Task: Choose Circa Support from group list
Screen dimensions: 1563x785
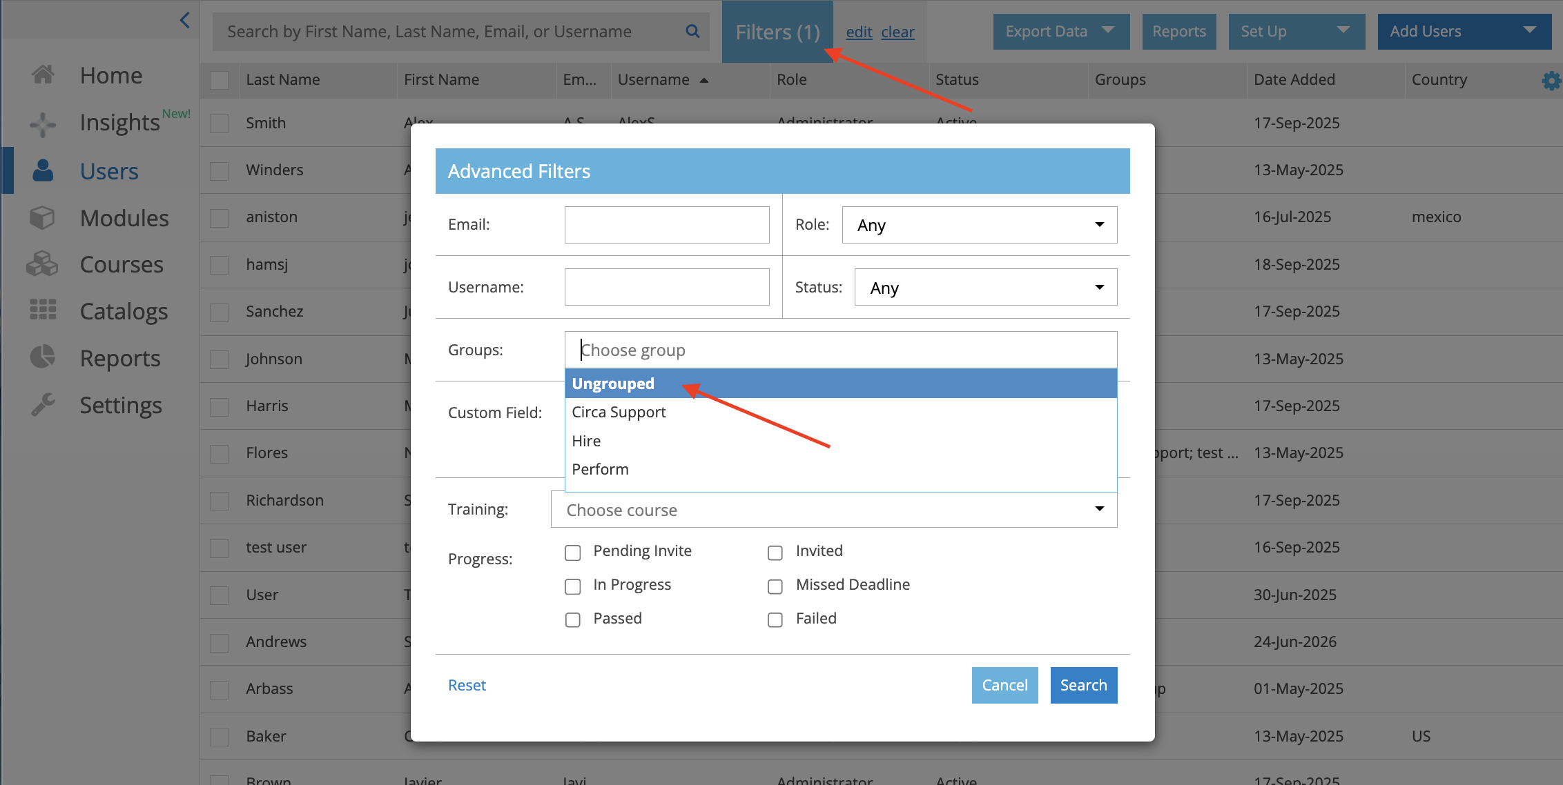Action: (841, 412)
